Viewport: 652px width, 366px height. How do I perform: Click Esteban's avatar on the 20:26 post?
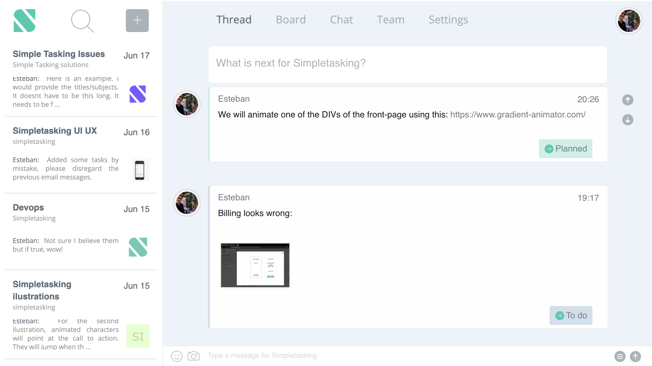click(187, 104)
